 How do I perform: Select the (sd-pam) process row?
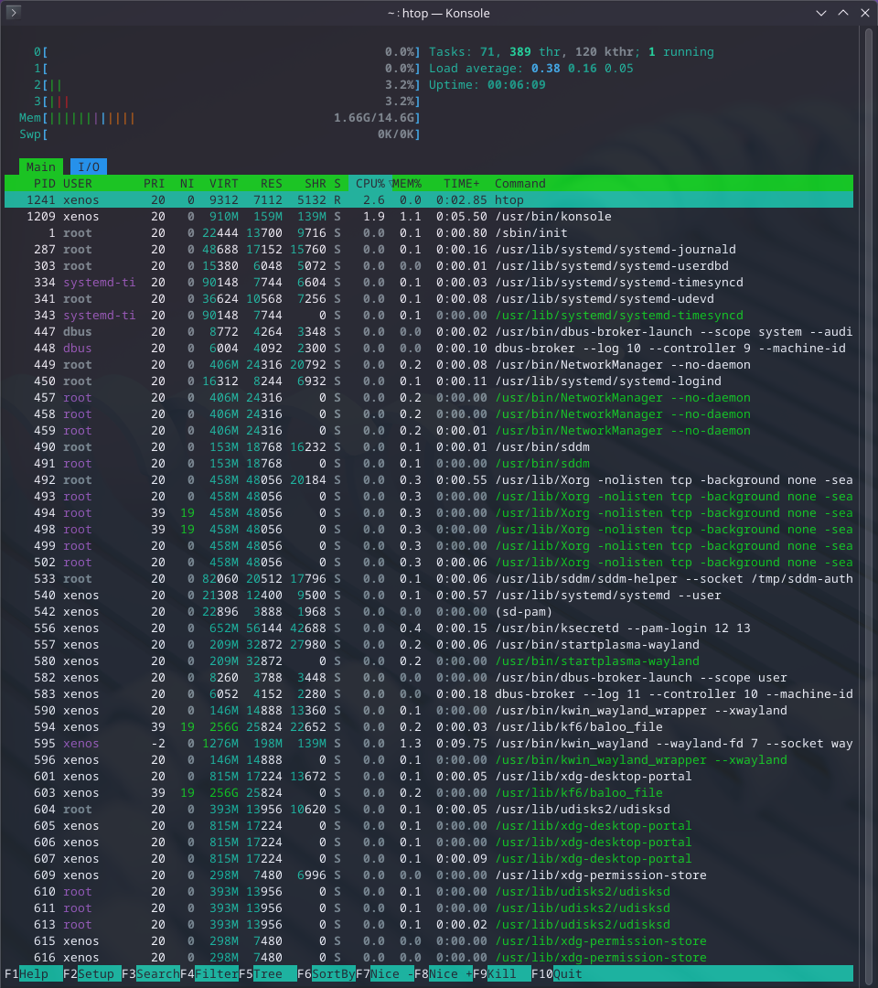[429, 611]
